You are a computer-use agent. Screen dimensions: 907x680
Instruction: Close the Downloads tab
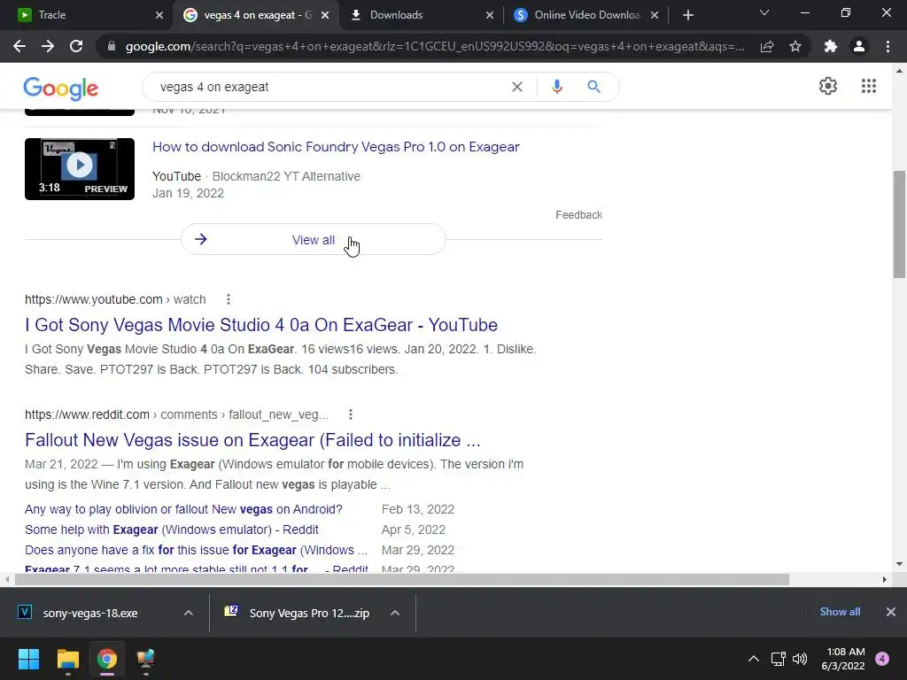click(489, 15)
